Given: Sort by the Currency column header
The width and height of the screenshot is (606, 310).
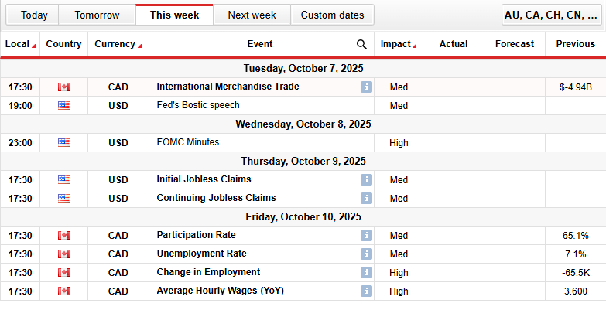Looking at the screenshot, I should coord(118,45).
